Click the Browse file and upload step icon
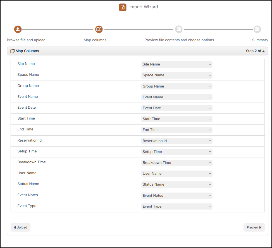Screen dimensions: 272x248 pyautogui.click(x=18, y=29)
